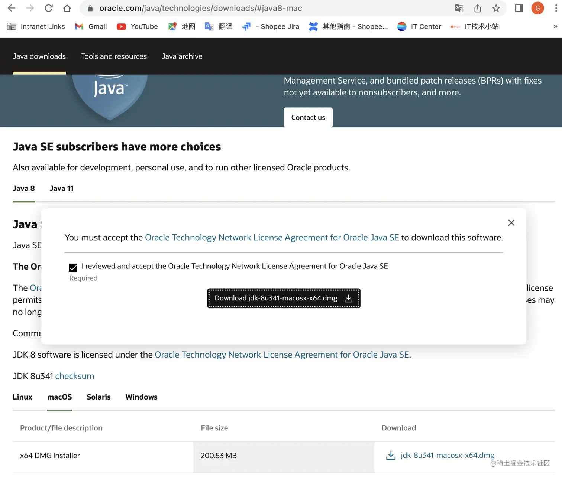Open the 地图 maps bookmark
562x479 pixels.
pos(182,26)
